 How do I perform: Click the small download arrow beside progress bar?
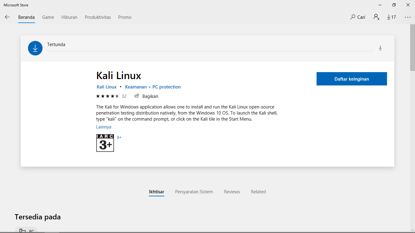pyautogui.click(x=380, y=48)
